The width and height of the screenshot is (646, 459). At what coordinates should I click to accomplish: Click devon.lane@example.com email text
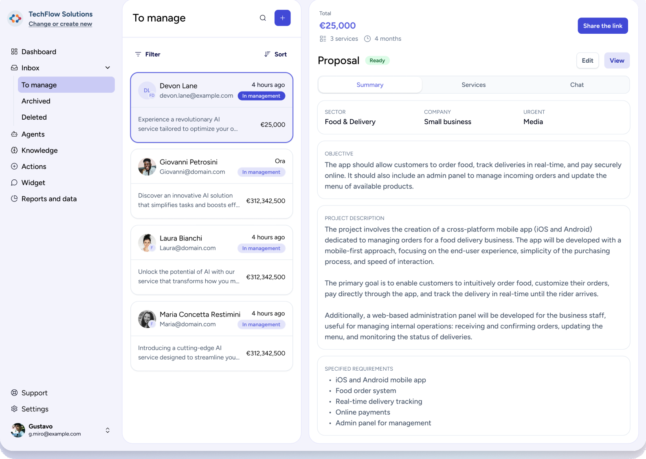pyautogui.click(x=196, y=96)
